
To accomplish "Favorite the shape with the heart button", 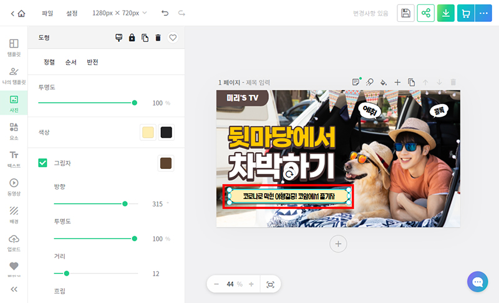I will tap(173, 38).
